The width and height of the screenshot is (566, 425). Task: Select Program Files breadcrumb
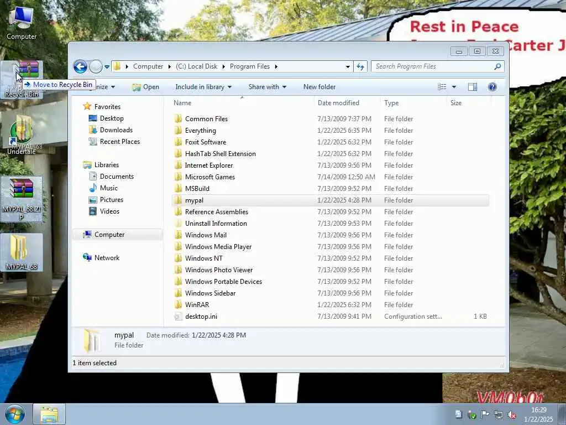(250, 66)
